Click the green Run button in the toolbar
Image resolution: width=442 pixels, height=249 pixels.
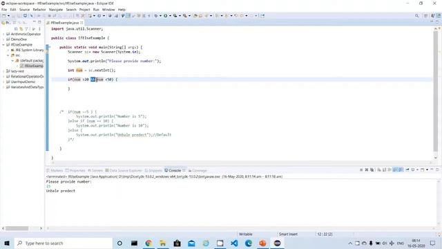166,16
